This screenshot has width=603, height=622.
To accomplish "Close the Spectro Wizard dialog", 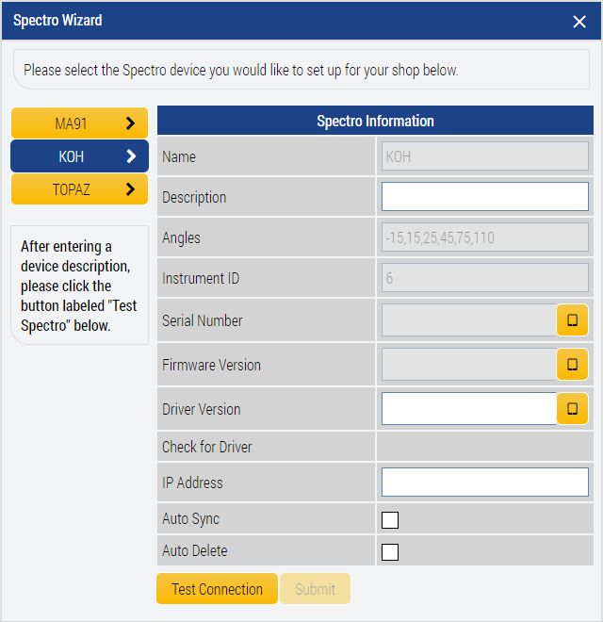I will click(579, 22).
